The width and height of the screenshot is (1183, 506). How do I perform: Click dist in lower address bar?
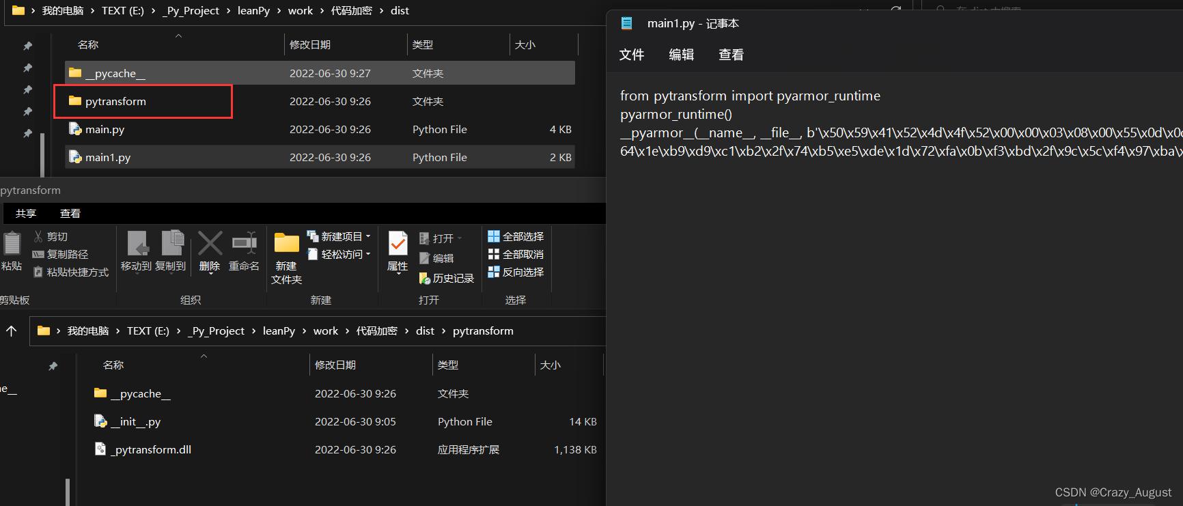pos(425,331)
